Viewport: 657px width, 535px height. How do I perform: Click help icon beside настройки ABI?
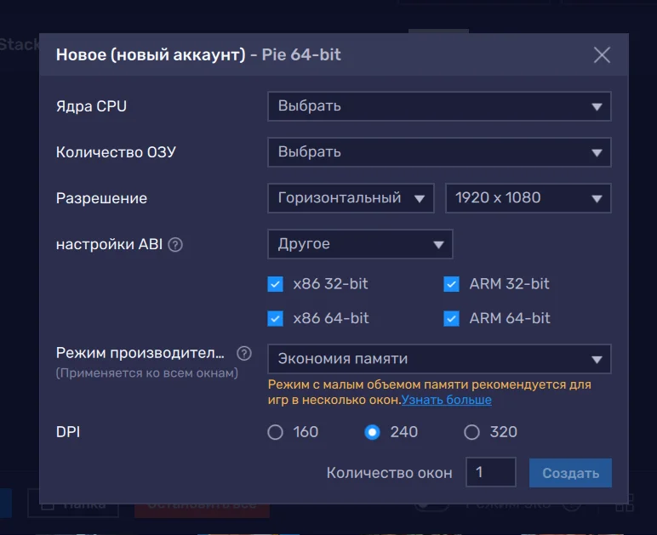click(175, 245)
